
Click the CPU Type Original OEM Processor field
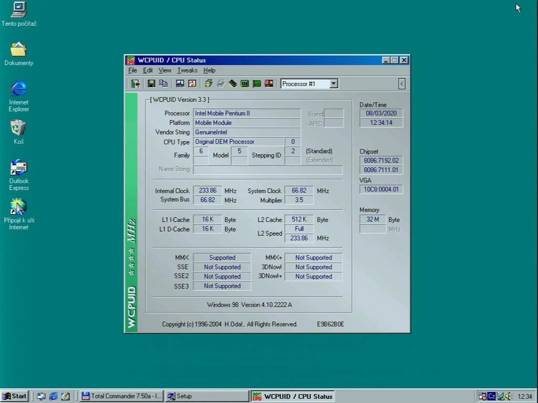tap(239, 142)
